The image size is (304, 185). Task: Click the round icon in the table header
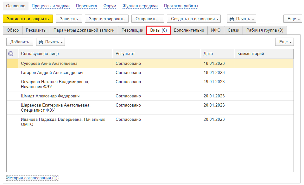coord(11,54)
